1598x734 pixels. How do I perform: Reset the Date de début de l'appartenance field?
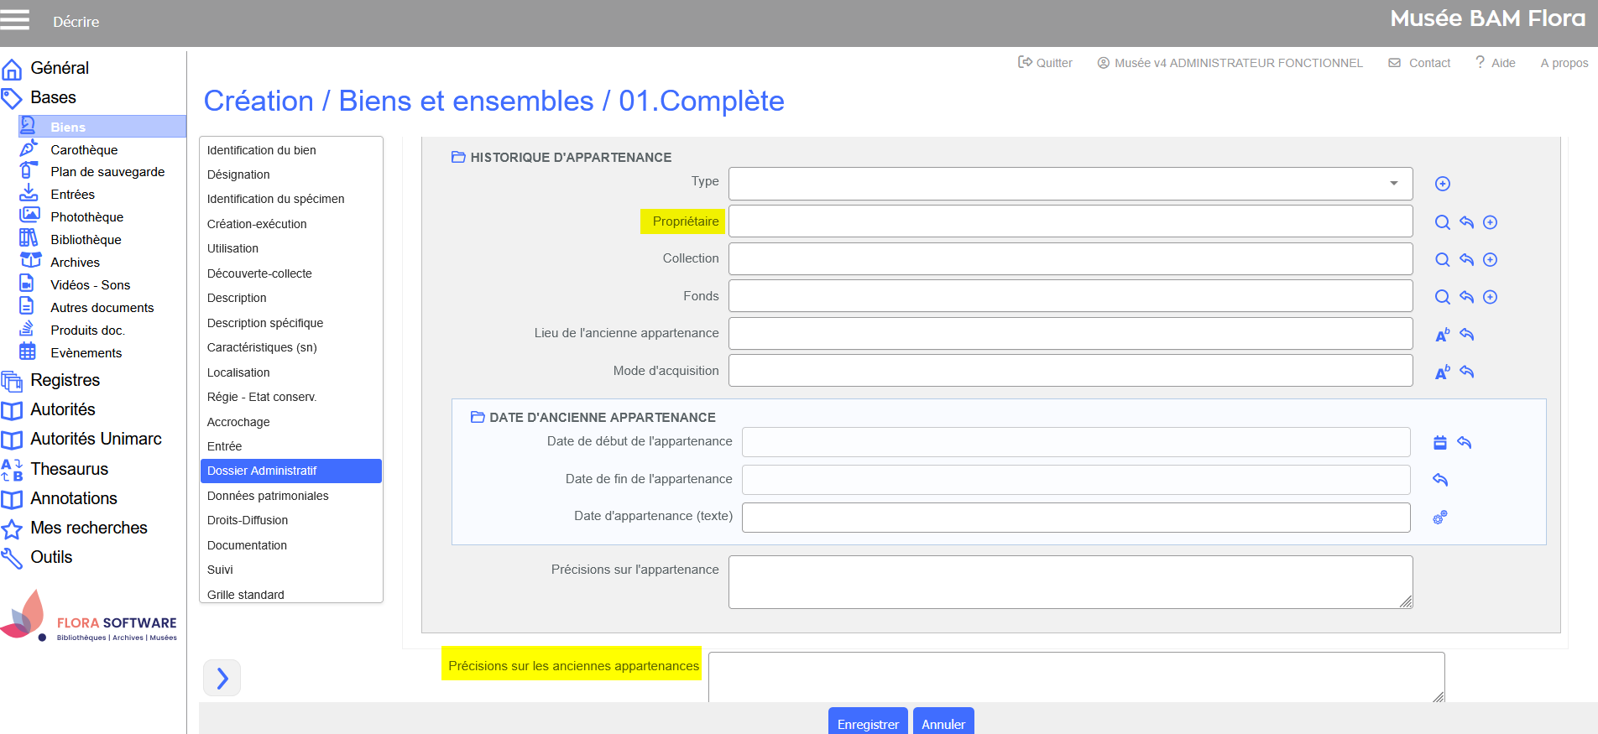pyautogui.click(x=1465, y=443)
